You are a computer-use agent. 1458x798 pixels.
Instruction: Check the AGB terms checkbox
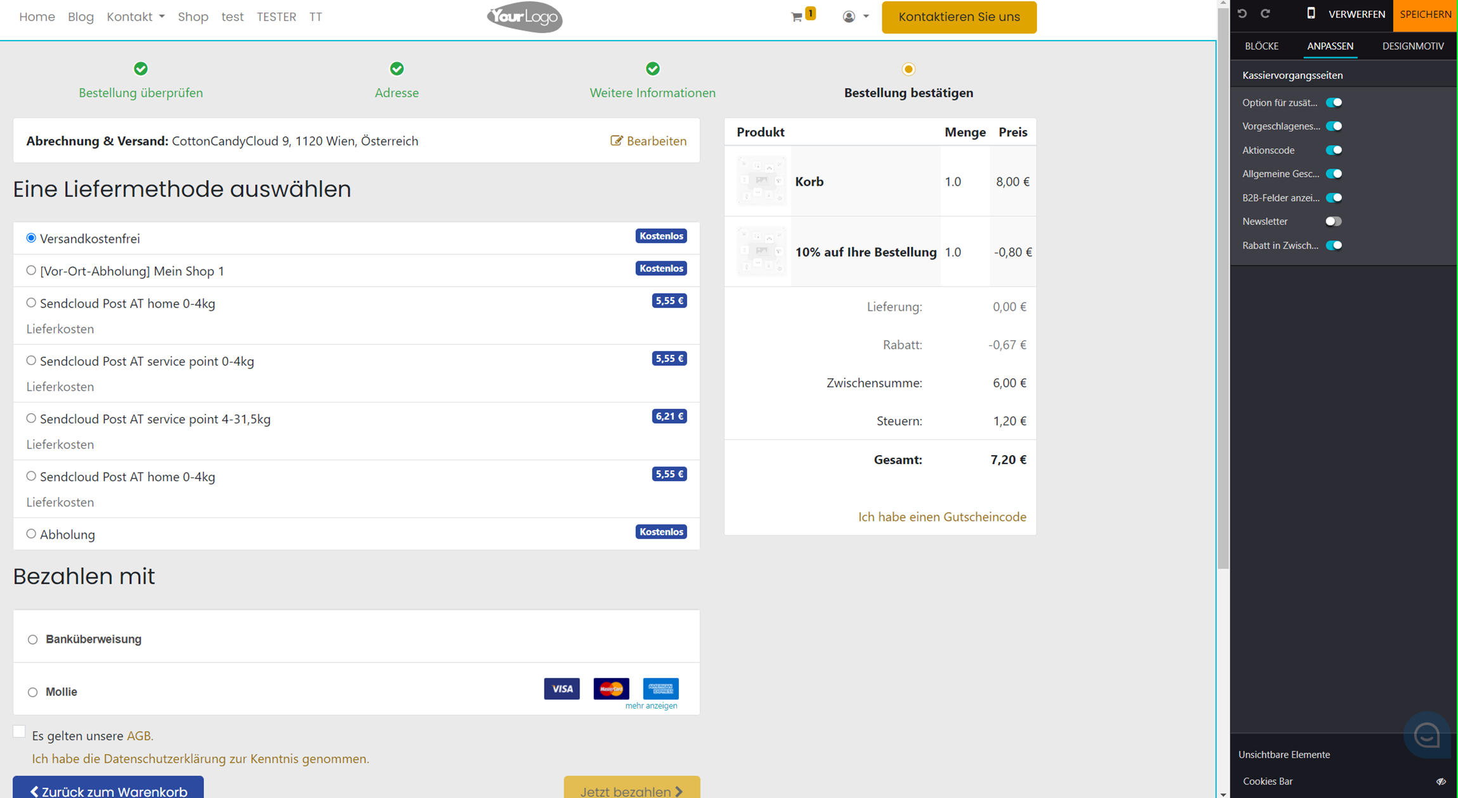(20, 732)
